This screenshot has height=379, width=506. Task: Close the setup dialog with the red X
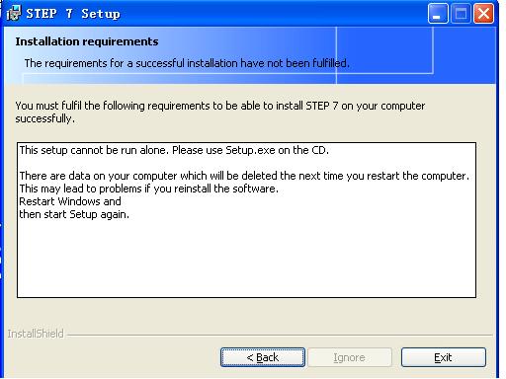[483, 14]
